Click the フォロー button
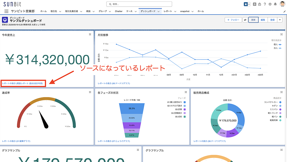 [x=233, y=20]
